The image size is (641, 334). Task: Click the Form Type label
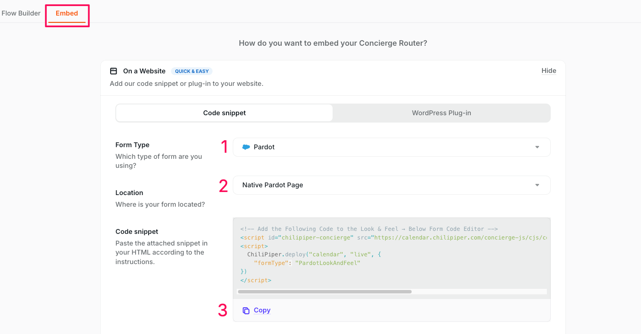click(133, 145)
